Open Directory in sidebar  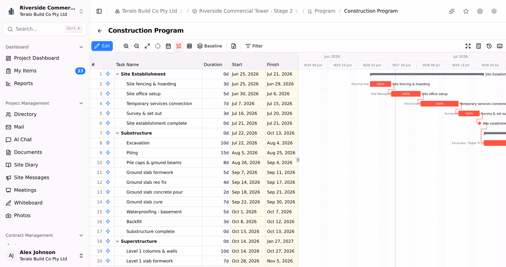click(x=45, y=114)
